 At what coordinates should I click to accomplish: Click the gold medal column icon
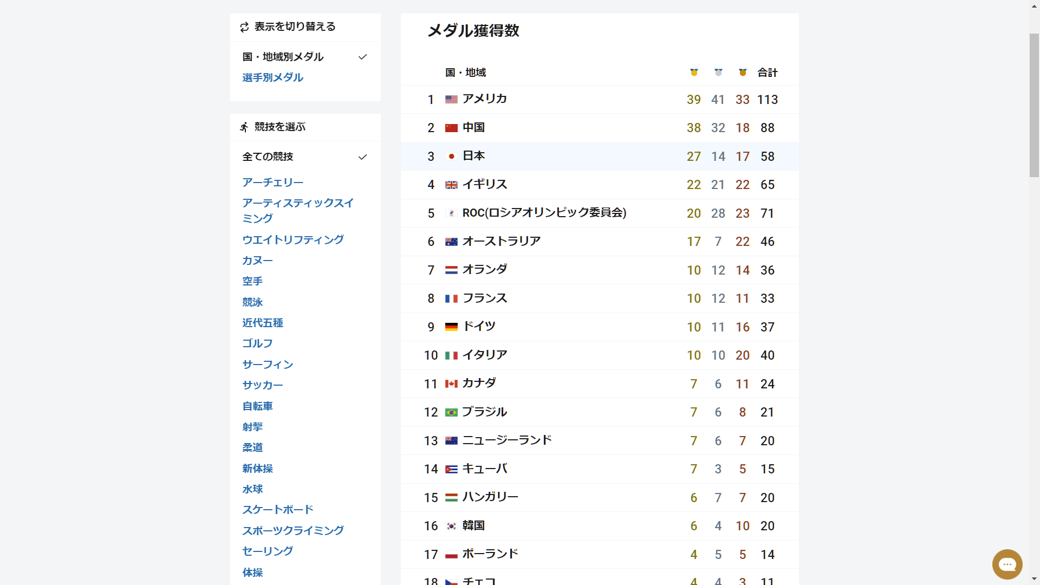coord(694,73)
